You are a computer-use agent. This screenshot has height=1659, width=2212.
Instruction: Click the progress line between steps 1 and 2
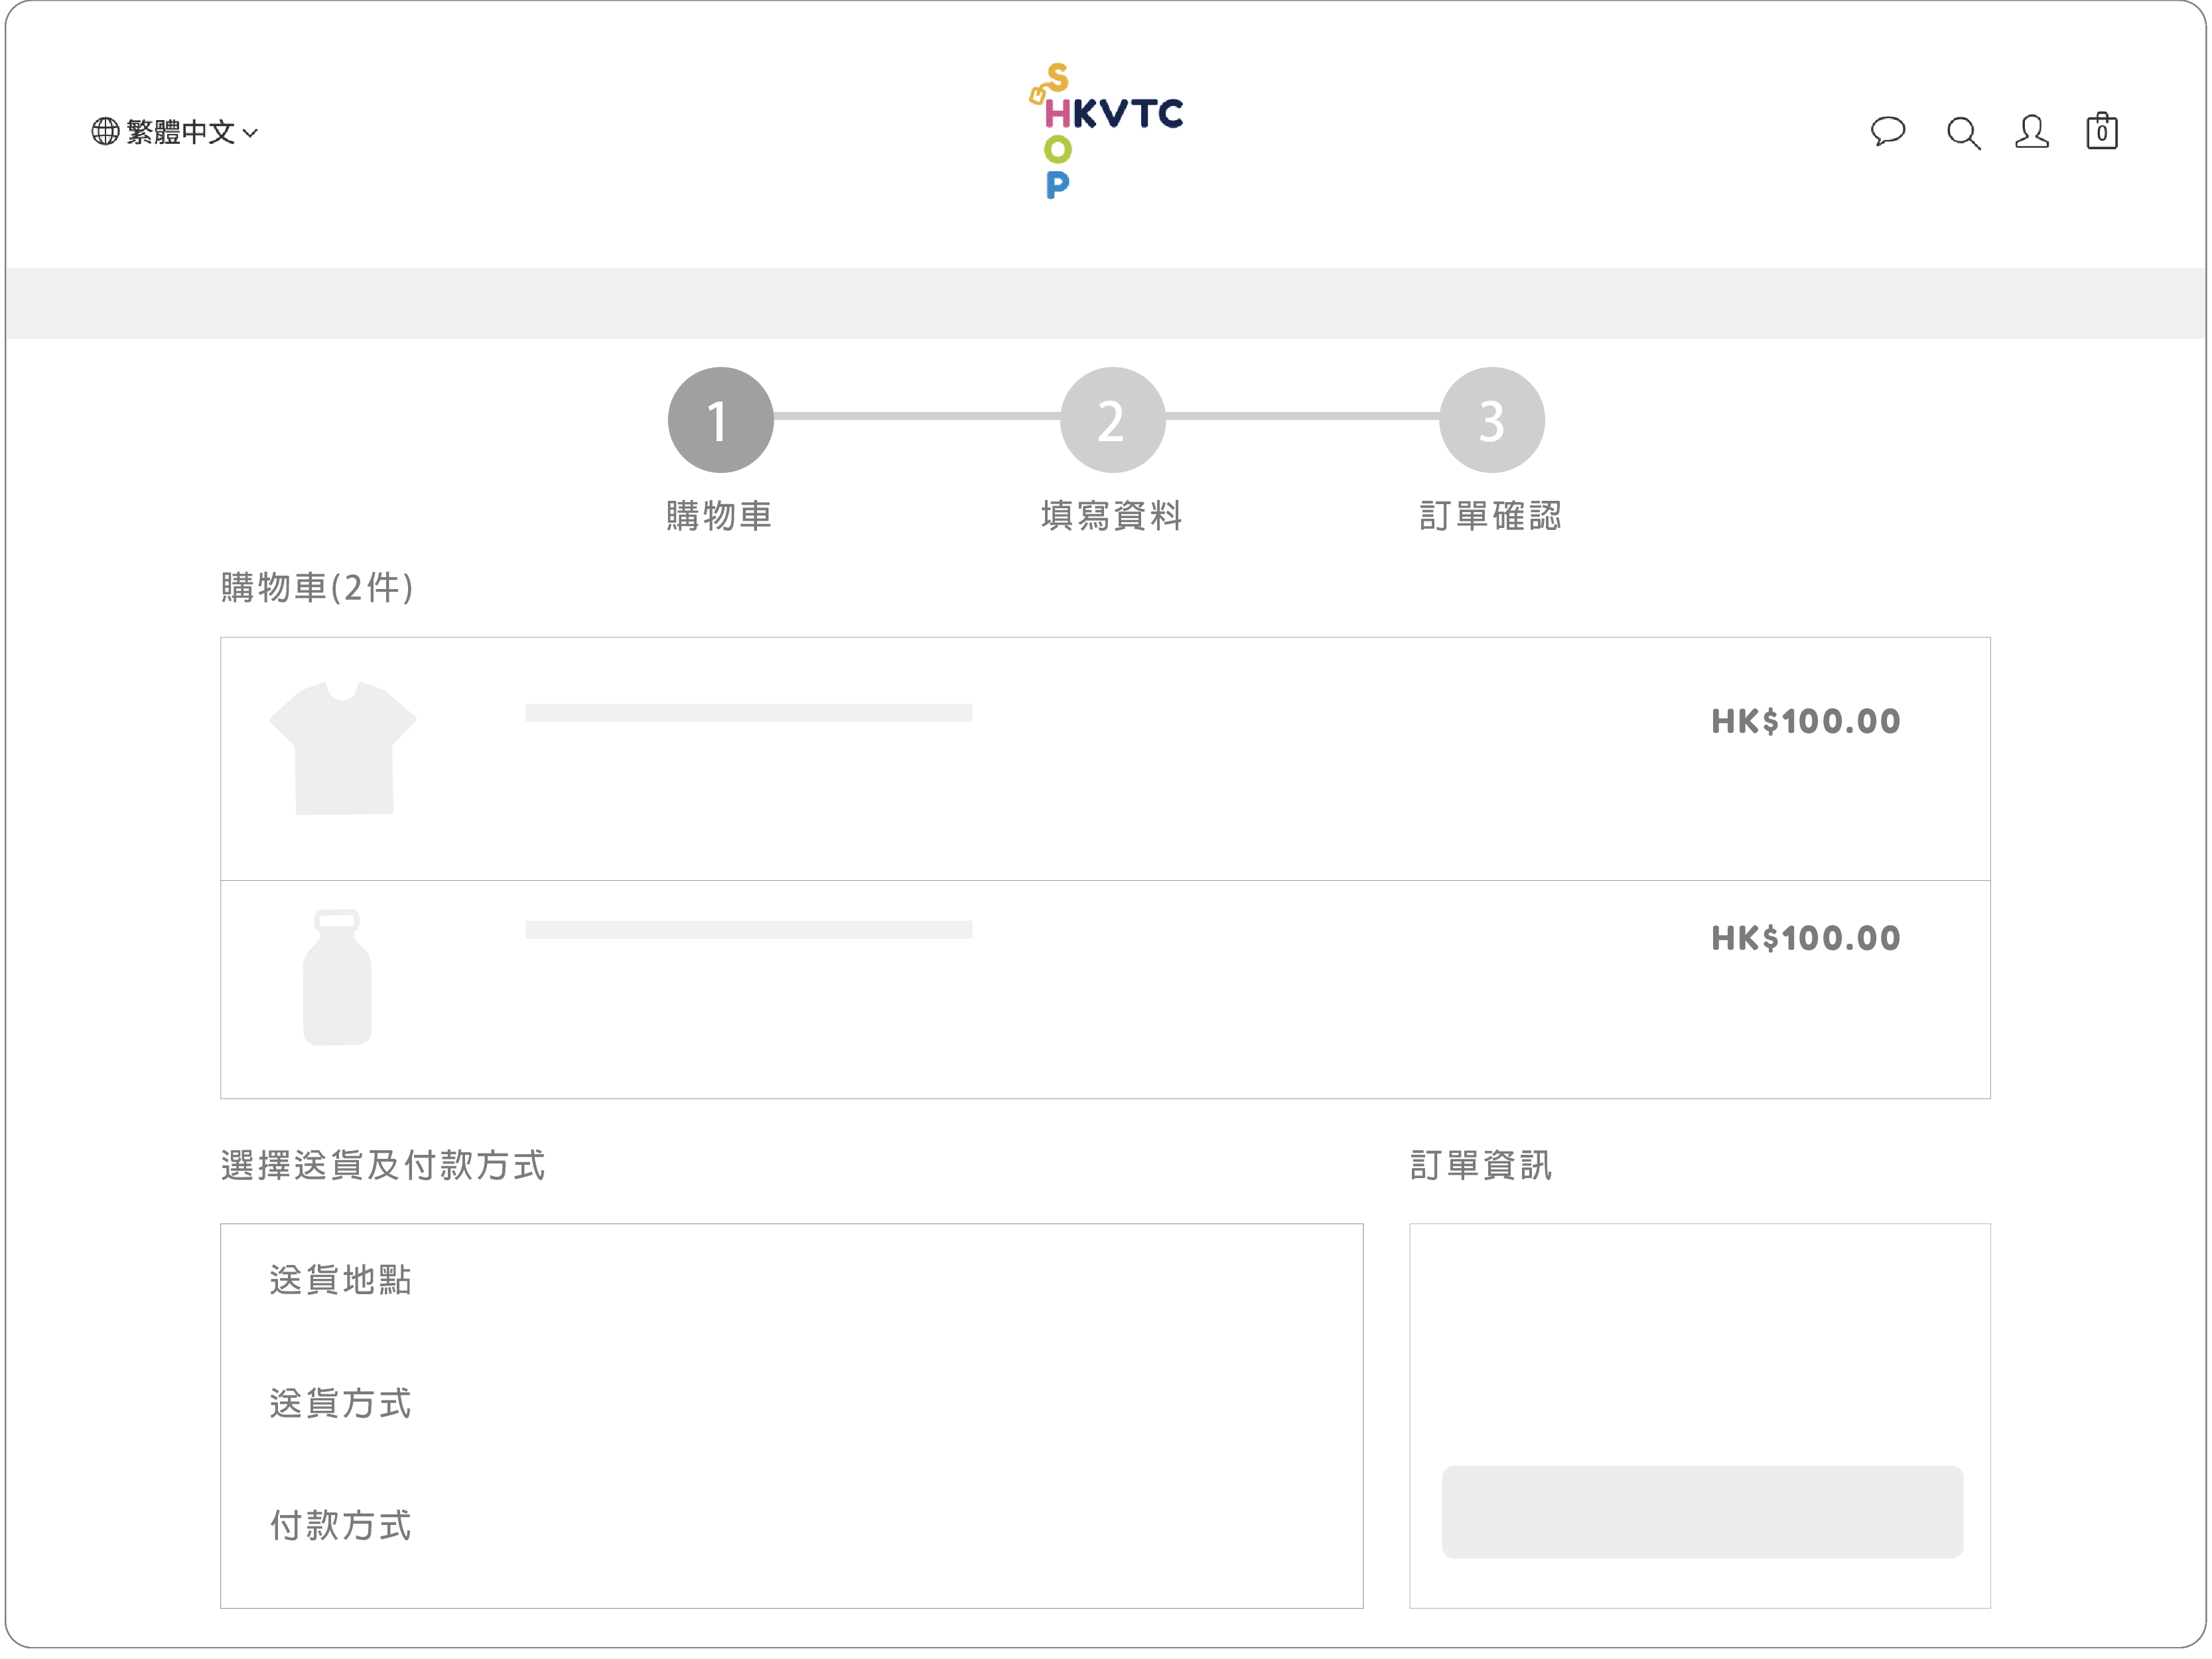point(916,416)
